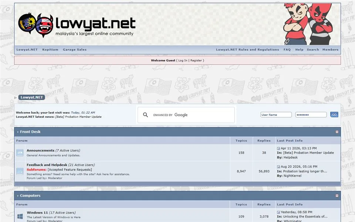Click the Front Desk category title
This screenshot has height=222, width=355.
pyautogui.click(x=30, y=132)
